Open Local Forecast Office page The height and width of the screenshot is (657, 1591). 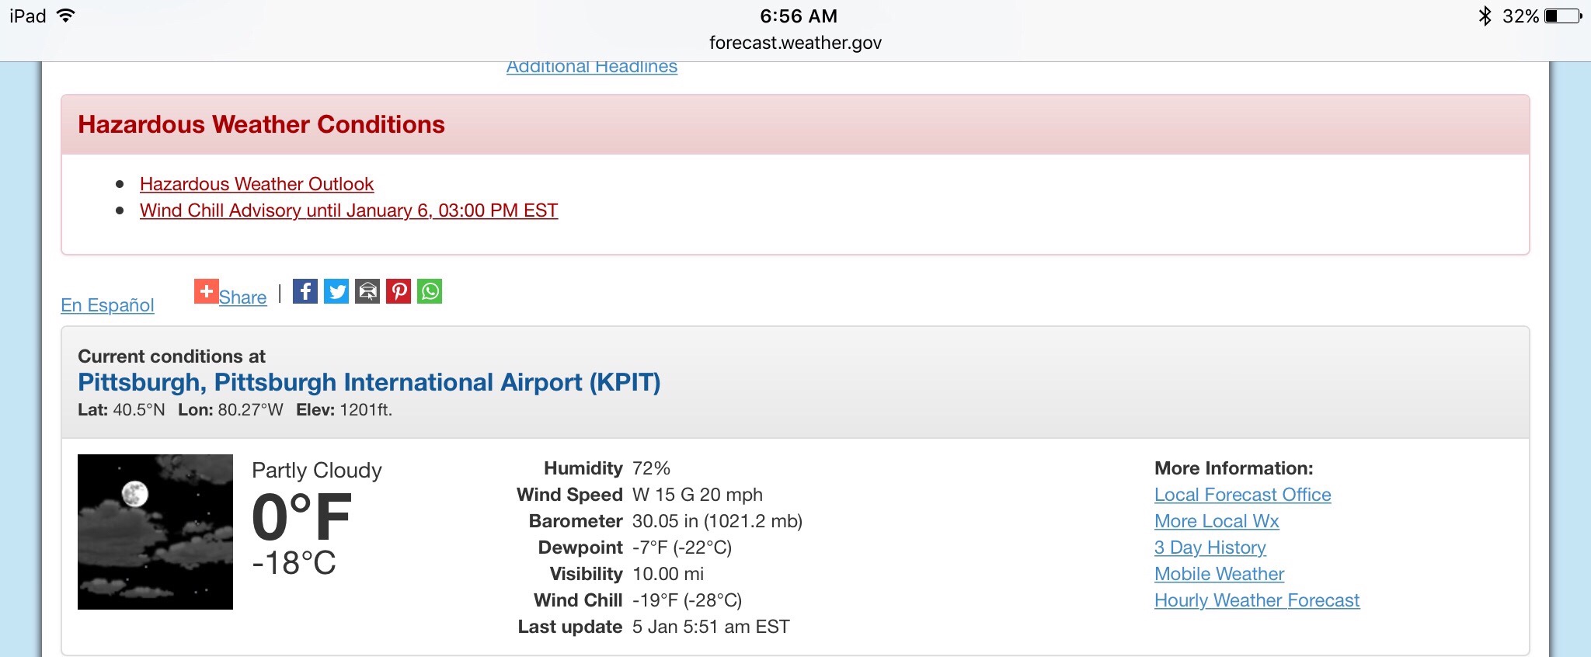tap(1242, 495)
